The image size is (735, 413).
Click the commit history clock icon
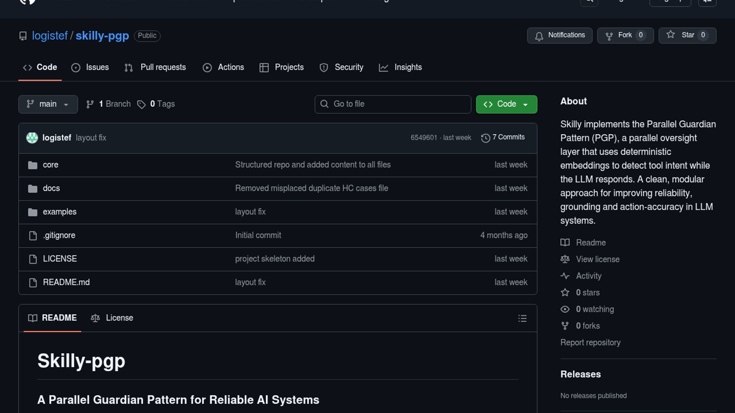pos(485,138)
